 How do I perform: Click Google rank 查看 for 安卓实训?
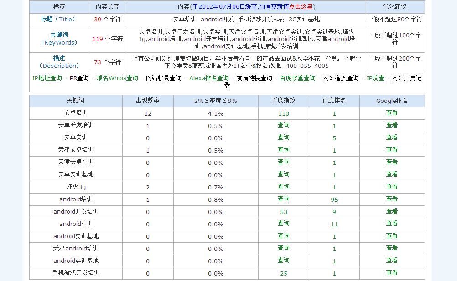[x=392, y=137]
